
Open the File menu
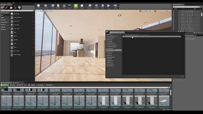pyautogui.click(x=2, y=3)
